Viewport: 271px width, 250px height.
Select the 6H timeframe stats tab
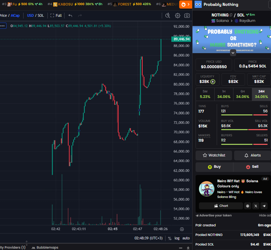[x=243, y=94]
